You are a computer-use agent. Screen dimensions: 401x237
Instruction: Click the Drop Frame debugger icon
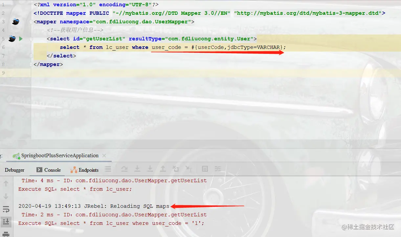(176, 169)
